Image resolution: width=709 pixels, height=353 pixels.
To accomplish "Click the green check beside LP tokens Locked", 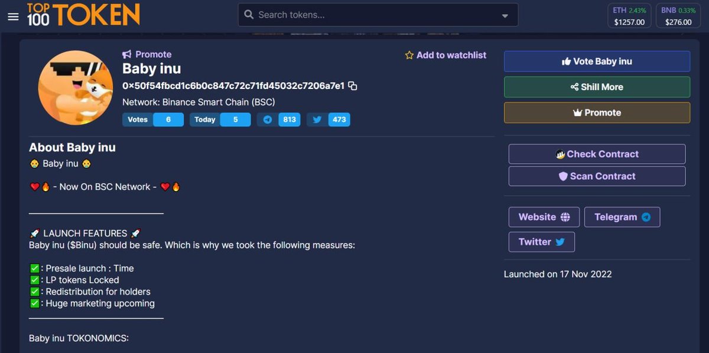I will point(34,281).
